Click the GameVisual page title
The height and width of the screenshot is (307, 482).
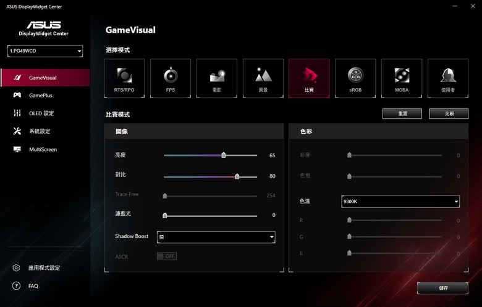point(130,30)
